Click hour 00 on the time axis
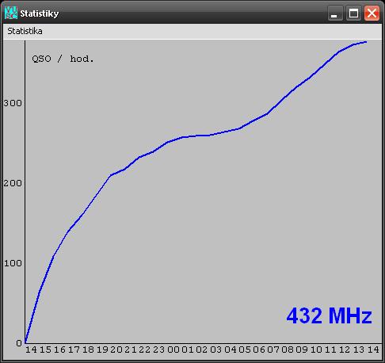Viewport: 385px width, 363px height. (173, 350)
